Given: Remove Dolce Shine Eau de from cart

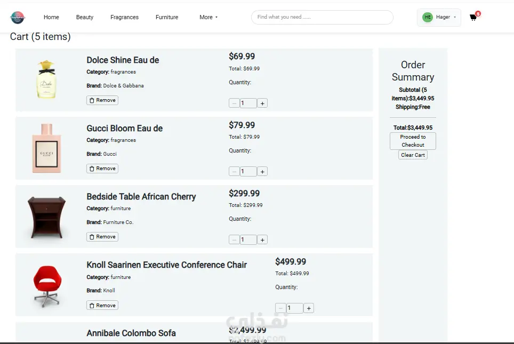Looking at the screenshot, I should pos(102,100).
